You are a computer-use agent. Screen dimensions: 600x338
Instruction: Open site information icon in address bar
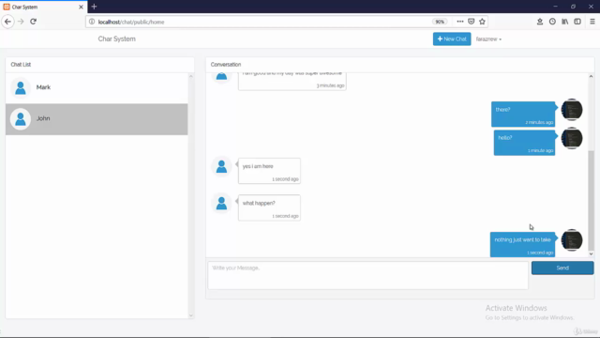(x=92, y=22)
